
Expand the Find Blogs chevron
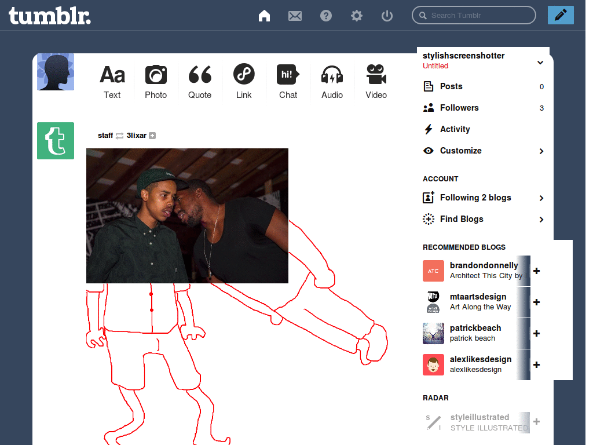pyautogui.click(x=541, y=220)
